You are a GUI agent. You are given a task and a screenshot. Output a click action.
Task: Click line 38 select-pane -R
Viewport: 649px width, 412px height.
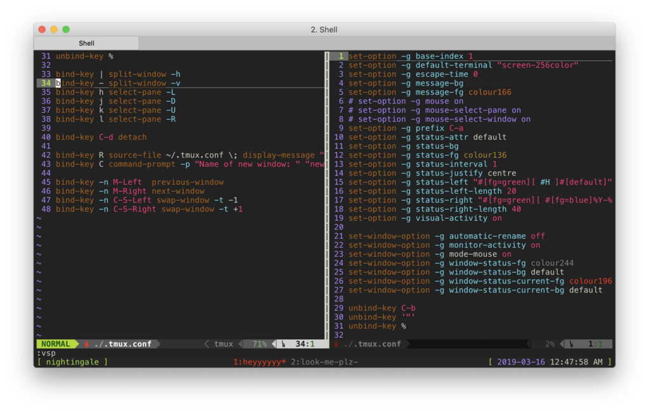(115, 119)
